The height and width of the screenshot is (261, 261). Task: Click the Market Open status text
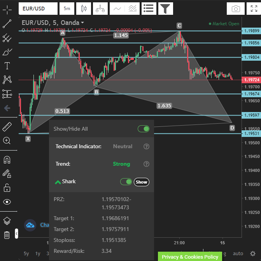[x=226, y=24]
